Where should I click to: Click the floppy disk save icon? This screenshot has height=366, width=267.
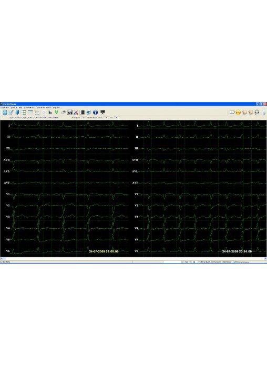(x=69, y=113)
